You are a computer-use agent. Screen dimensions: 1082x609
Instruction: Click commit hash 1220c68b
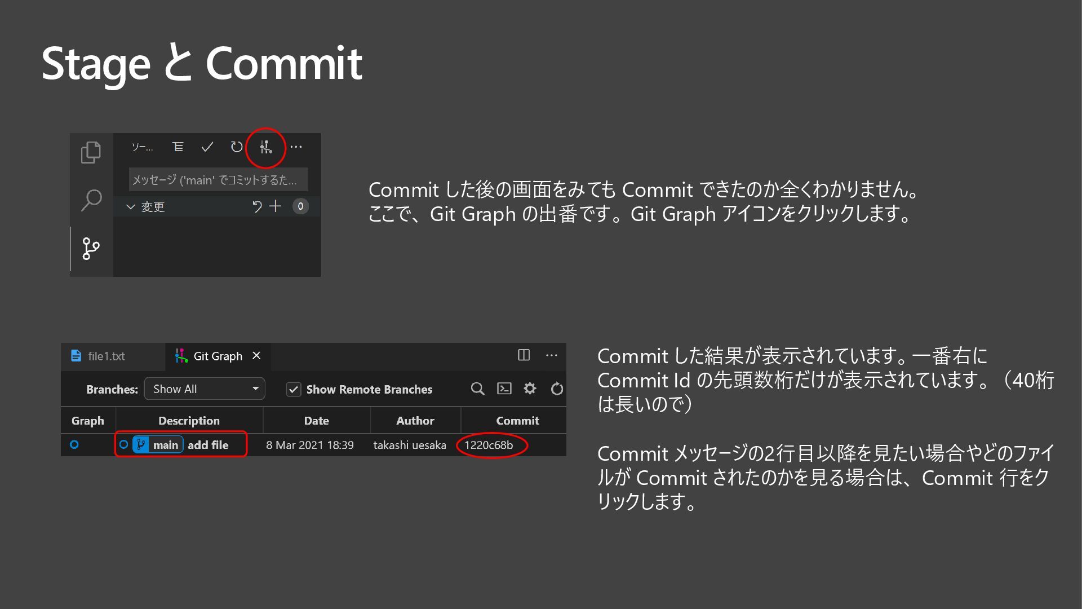pos(489,445)
